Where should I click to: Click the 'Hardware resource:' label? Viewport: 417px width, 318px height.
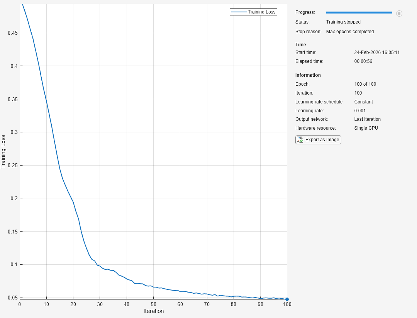coord(315,128)
